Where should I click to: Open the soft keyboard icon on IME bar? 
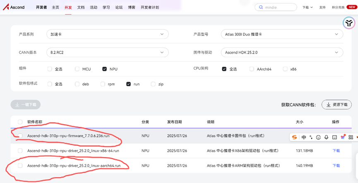tap(334, 137)
